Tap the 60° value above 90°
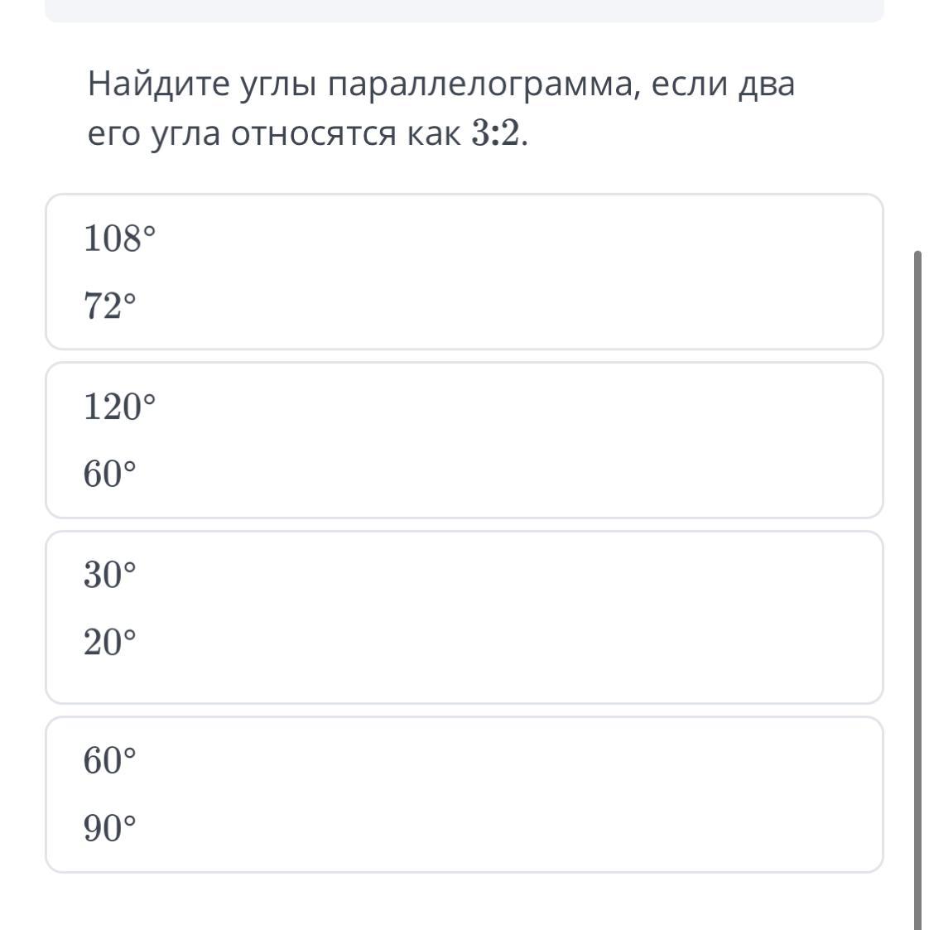This screenshot has height=930, width=929. [x=108, y=760]
